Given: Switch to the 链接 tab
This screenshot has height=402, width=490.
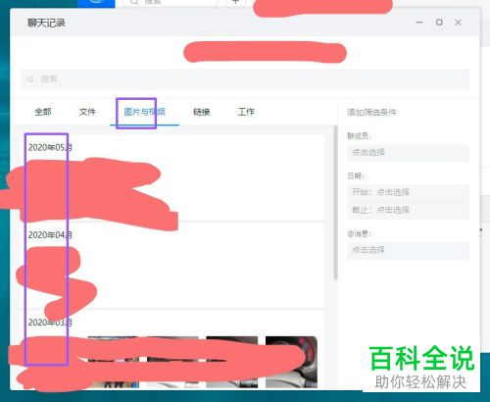Looking at the screenshot, I should pyautogui.click(x=201, y=112).
